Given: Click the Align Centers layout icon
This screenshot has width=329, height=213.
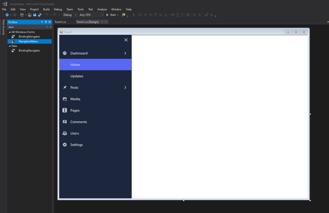Looking at the screenshot, I should coord(145,15).
